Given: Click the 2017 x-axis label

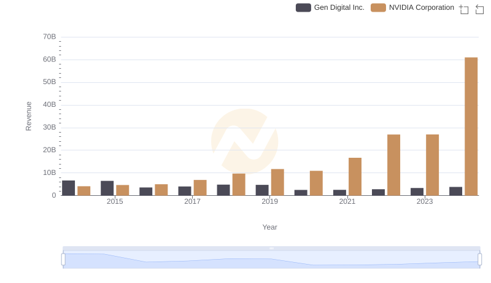Looking at the screenshot, I should 192,201.
